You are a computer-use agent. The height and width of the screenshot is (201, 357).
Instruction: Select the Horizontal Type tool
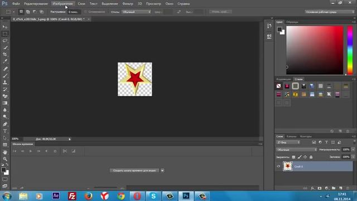(5, 131)
